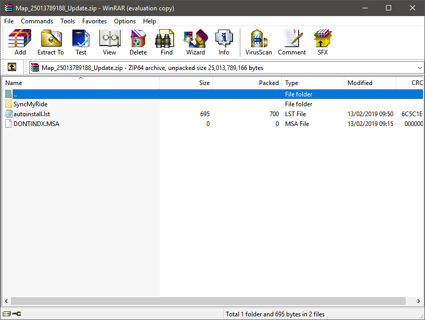Viewport: 425px width, 320px height.
Task: Click the 13/02/2019 09:15 modified date
Action: [x=370, y=124]
